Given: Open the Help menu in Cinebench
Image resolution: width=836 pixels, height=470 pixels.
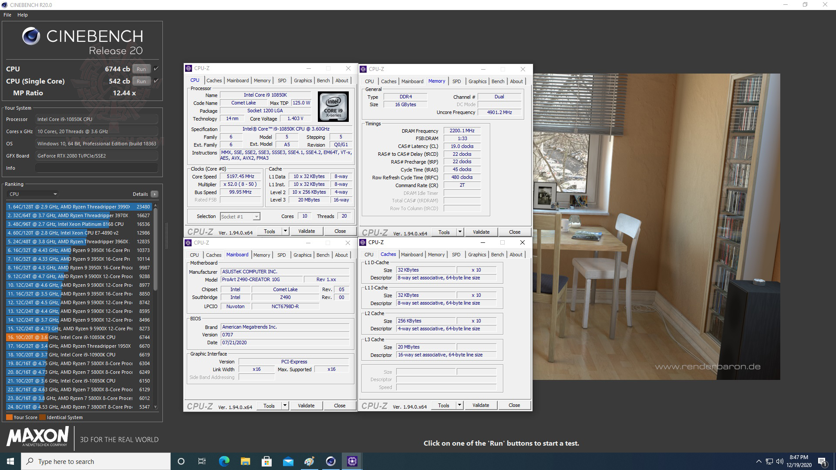Looking at the screenshot, I should tap(23, 15).
